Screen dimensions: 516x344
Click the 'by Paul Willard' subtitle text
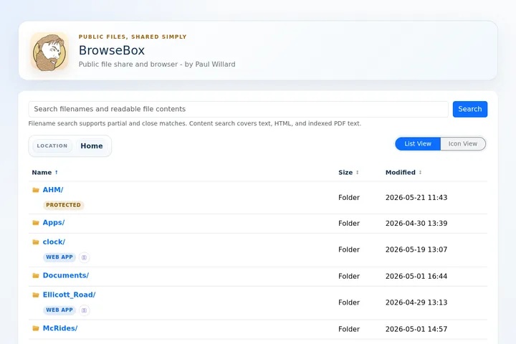[210, 64]
